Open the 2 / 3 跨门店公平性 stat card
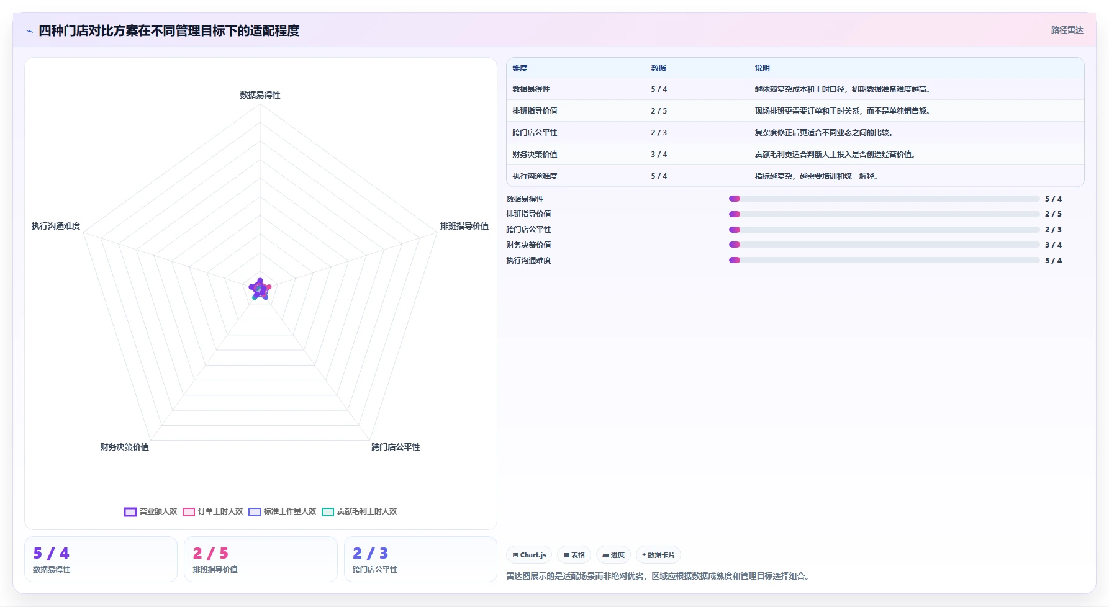The image size is (1109, 607). [x=420, y=559]
